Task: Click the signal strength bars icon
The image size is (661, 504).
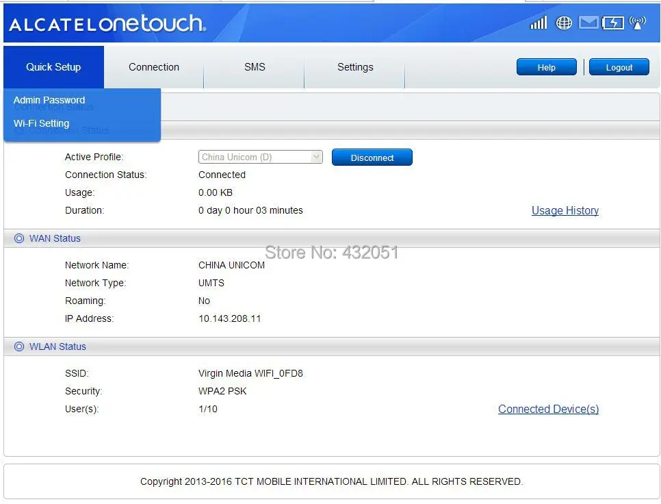Action: click(539, 23)
